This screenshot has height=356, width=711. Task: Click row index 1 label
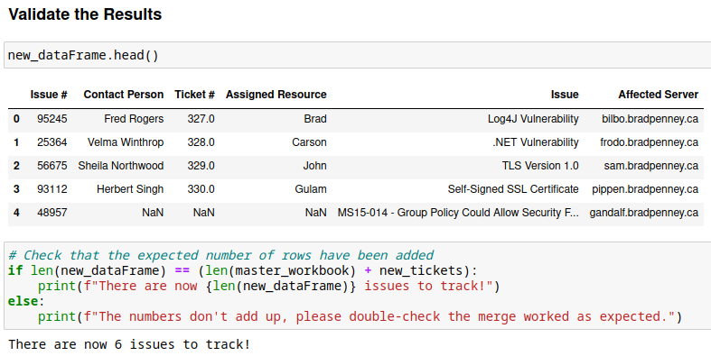16,142
